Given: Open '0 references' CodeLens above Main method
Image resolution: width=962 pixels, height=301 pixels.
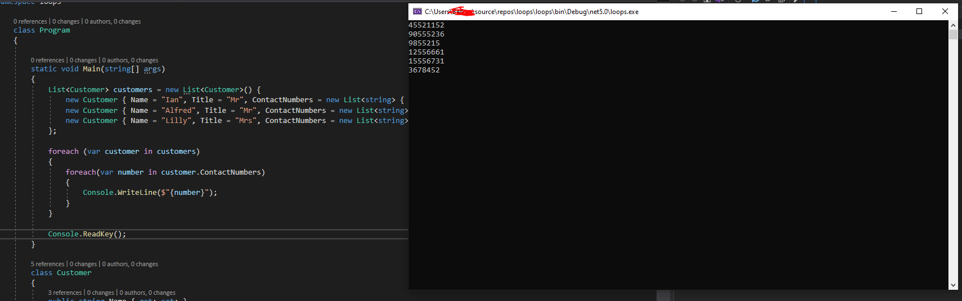Looking at the screenshot, I should click(48, 60).
